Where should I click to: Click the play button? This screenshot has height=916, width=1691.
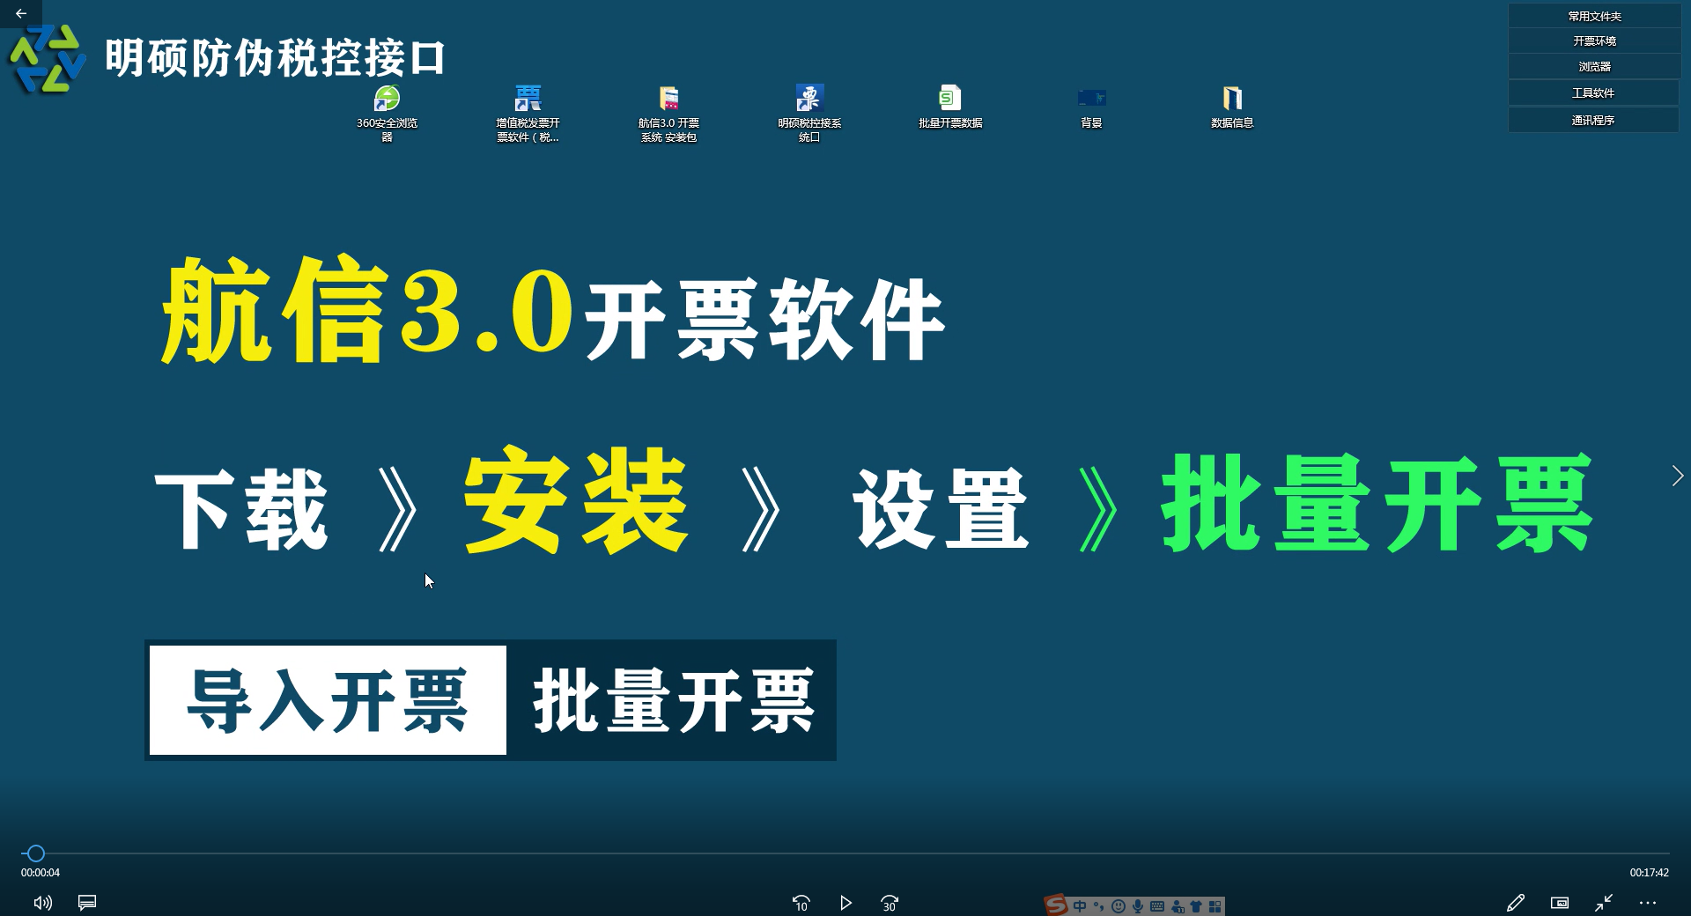click(845, 903)
